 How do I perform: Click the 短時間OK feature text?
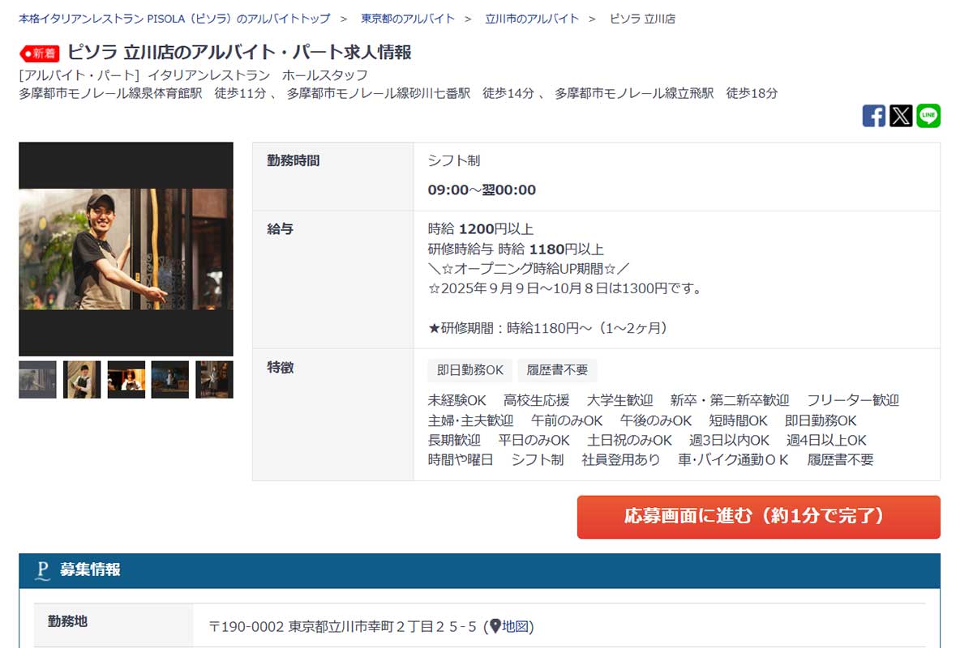click(x=738, y=420)
